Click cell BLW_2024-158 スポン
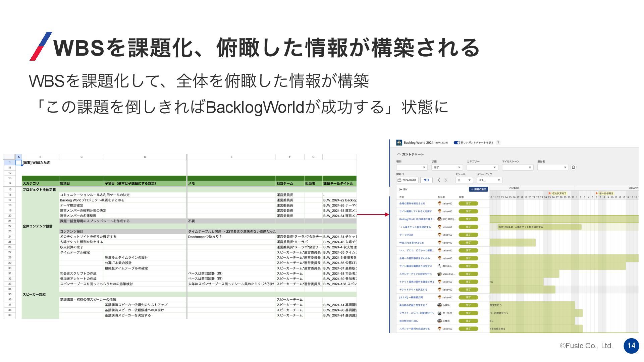644x362 pixels. click(339, 284)
